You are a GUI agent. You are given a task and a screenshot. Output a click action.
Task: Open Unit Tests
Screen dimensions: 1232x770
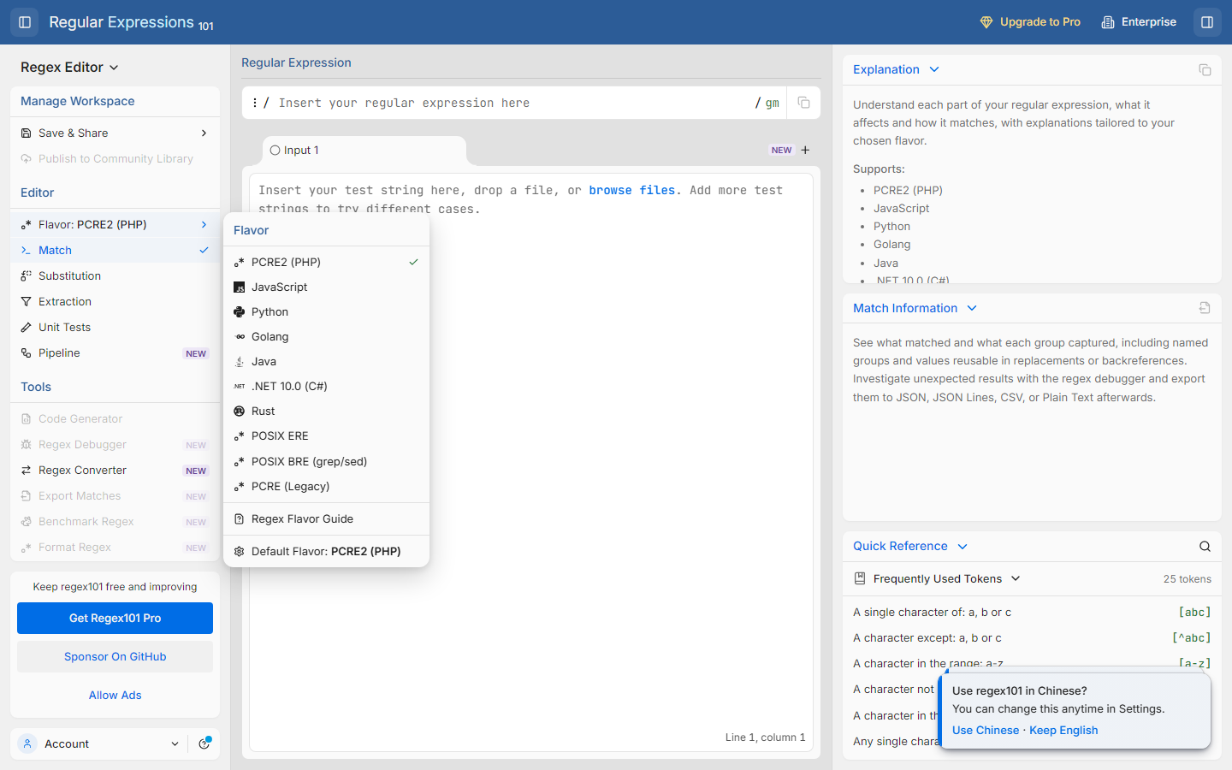115,328
